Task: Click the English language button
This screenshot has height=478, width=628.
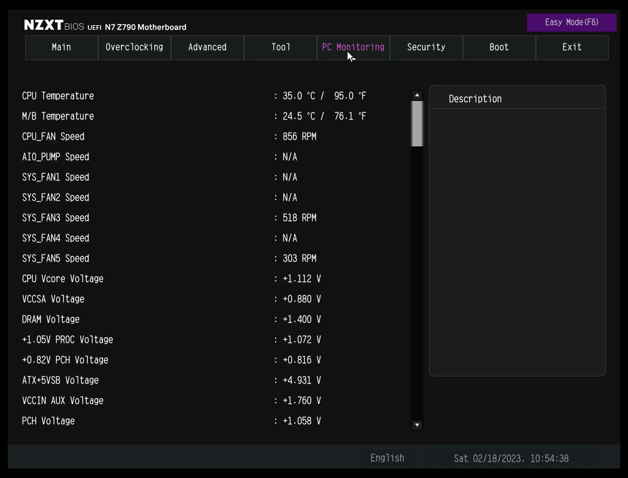Action: (387, 458)
